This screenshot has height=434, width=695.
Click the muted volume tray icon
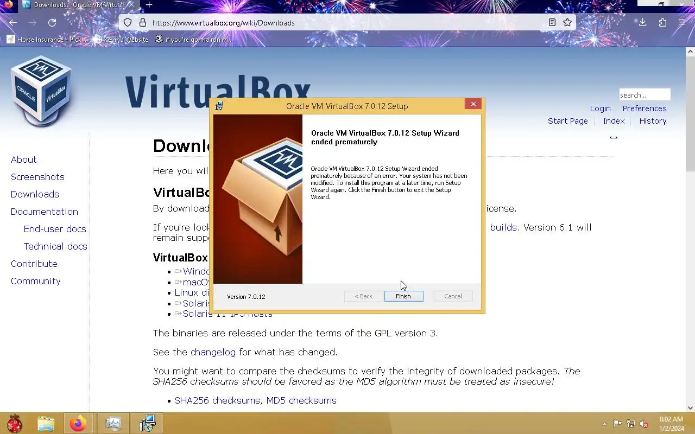[644, 424]
